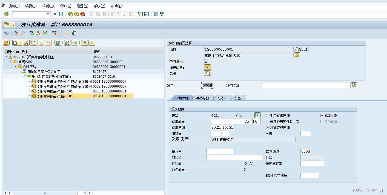Open the command field dropdown arrow
This screenshot has width=387, height=195.
pos(48,14)
